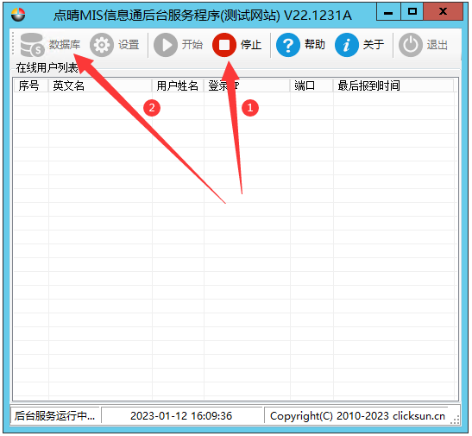Click the application logo in title bar
472x436 pixels.
18,15
